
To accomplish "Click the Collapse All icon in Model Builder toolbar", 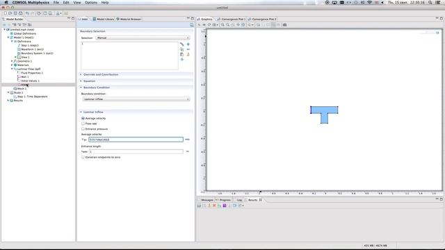I will 19,25.
